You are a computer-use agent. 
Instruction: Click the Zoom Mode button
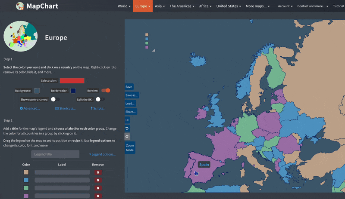[x=130, y=148]
